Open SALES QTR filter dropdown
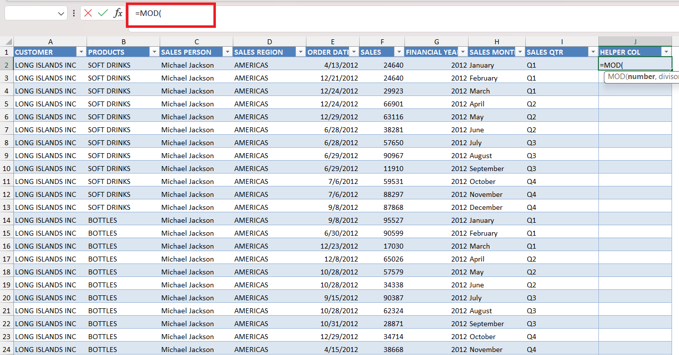 tap(593, 52)
